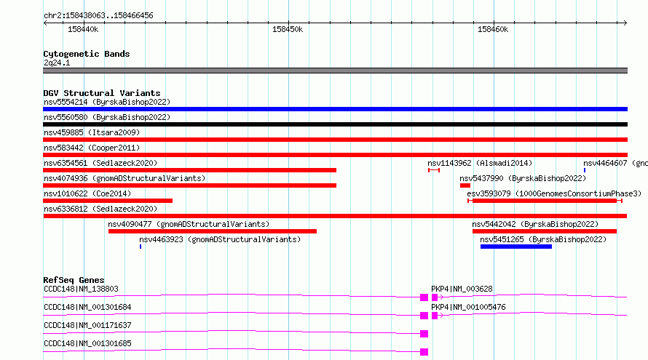Select the gray 2q24.1 cytogenetic band bar
The width and height of the screenshot is (648, 360).
tap(335, 71)
